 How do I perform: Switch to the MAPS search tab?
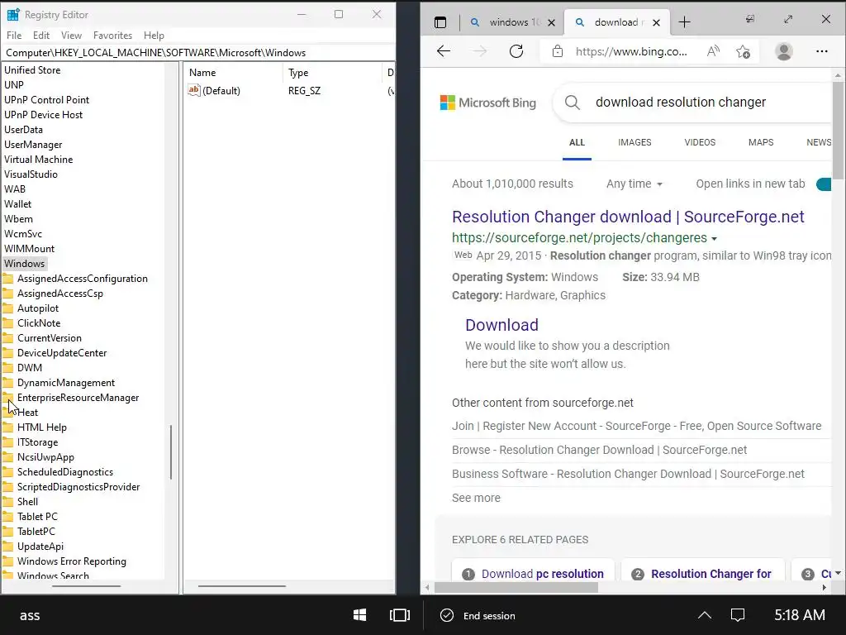pos(761,142)
